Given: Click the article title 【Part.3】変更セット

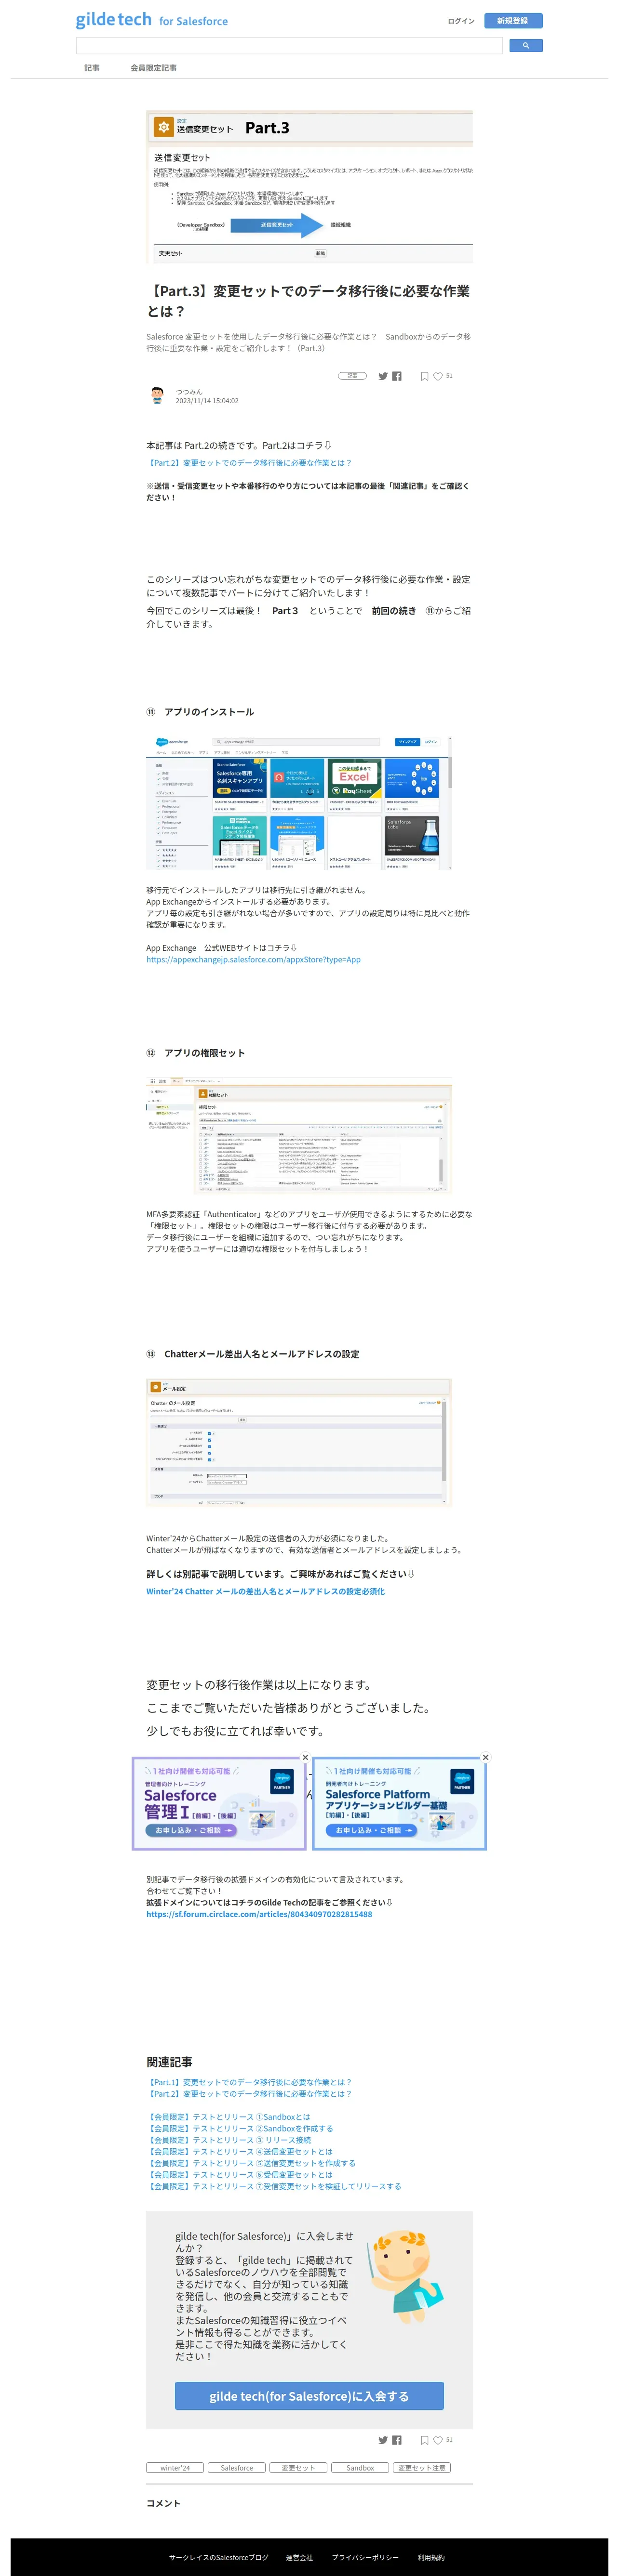Looking at the screenshot, I should (309, 301).
